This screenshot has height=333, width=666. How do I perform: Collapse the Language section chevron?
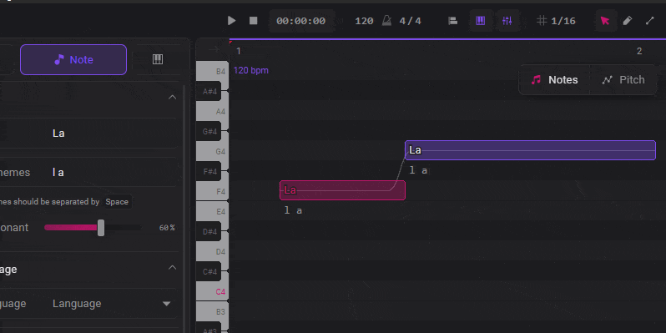173,268
